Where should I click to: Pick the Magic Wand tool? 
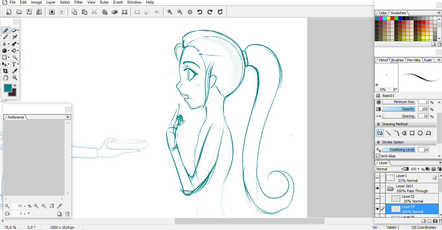click(x=15, y=57)
